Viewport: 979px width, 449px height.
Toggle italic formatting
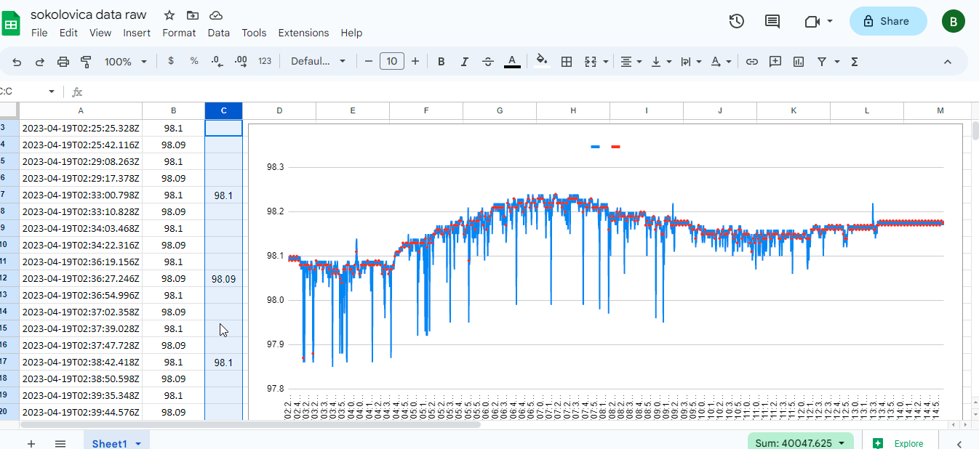click(x=464, y=62)
